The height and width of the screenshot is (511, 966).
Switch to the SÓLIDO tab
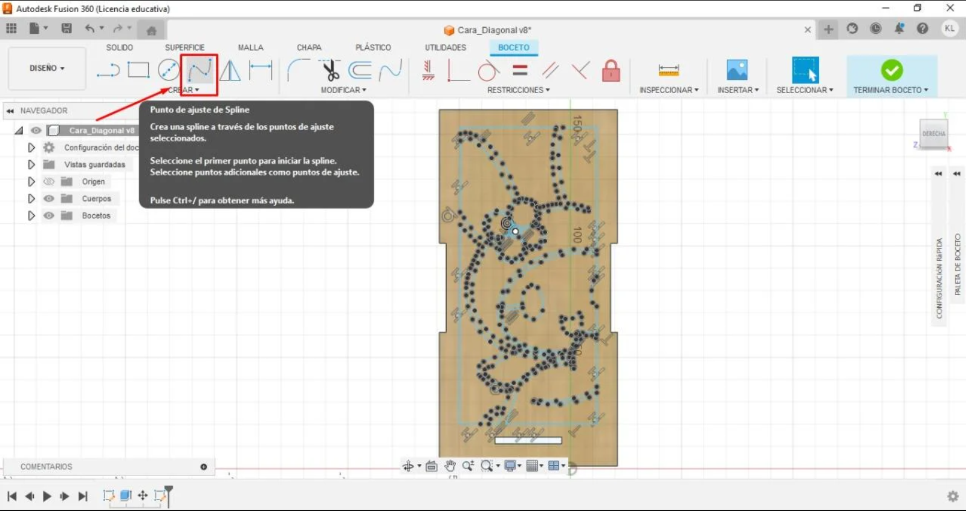tap(120, 47)
